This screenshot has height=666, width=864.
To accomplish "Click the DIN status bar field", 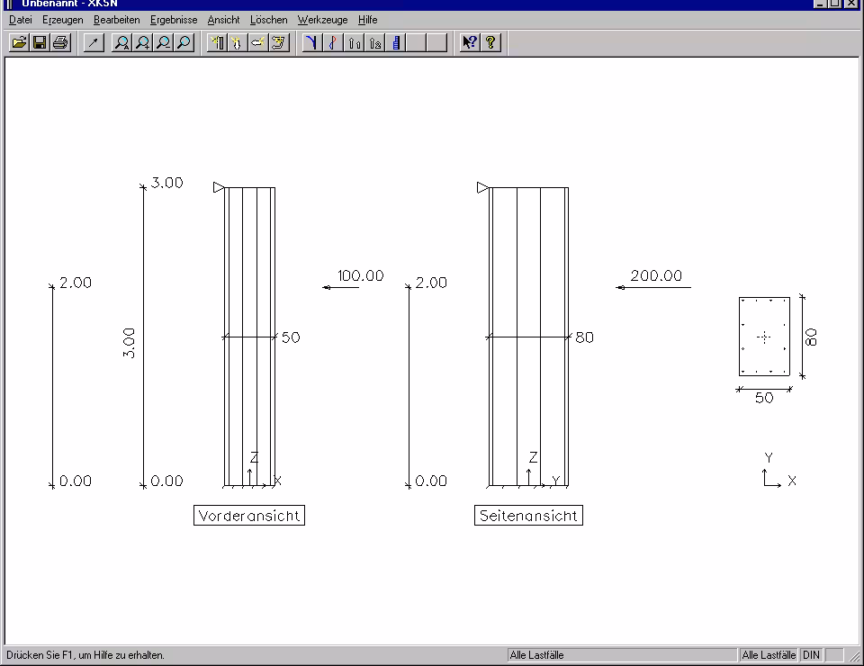I will click(x=811, y=655).
